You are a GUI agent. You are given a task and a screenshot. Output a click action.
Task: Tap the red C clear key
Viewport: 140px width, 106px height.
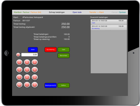[18, 55]
